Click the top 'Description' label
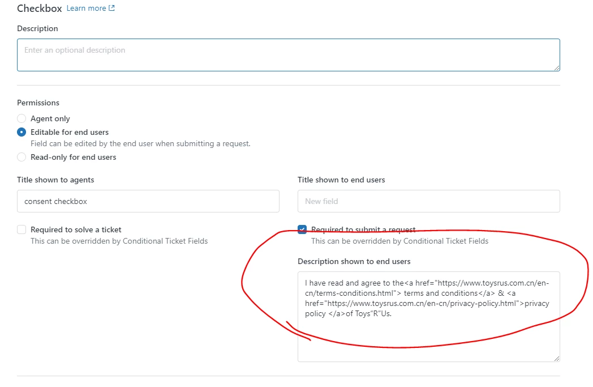 37,28
